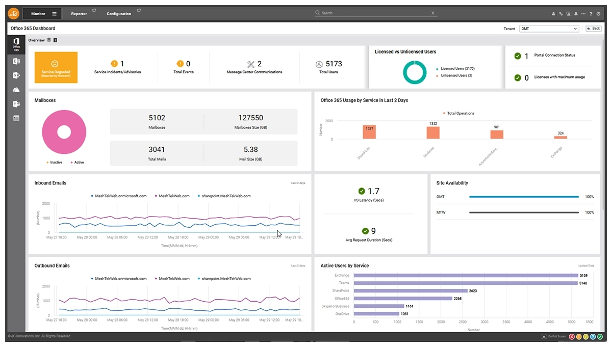Click the 3041 Total Mails value

click(157, 149)
